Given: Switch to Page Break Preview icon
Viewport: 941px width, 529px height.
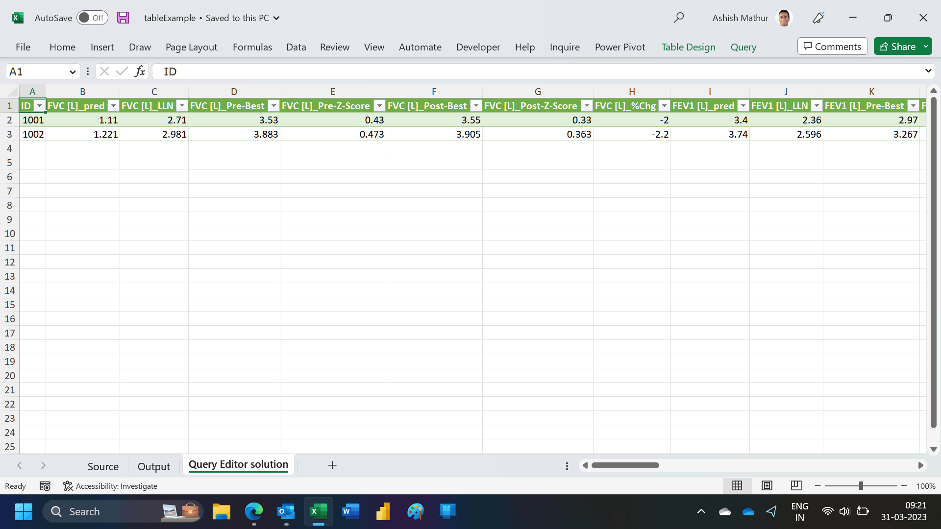Looking at the screenshot, I should (x=796, y=485).
